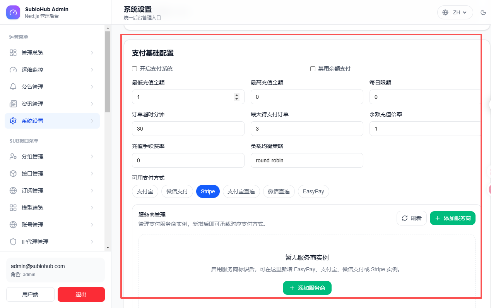Screen dimensions: 491x308
Task: Click 添加服务商 button under empty state
Action: [x=307, y=288]
